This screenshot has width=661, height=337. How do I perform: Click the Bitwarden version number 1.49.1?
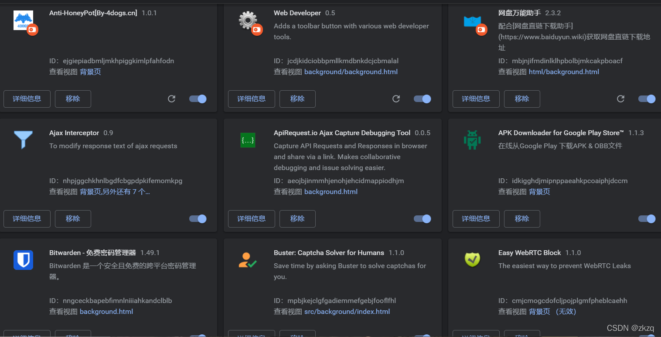(150, 253)
